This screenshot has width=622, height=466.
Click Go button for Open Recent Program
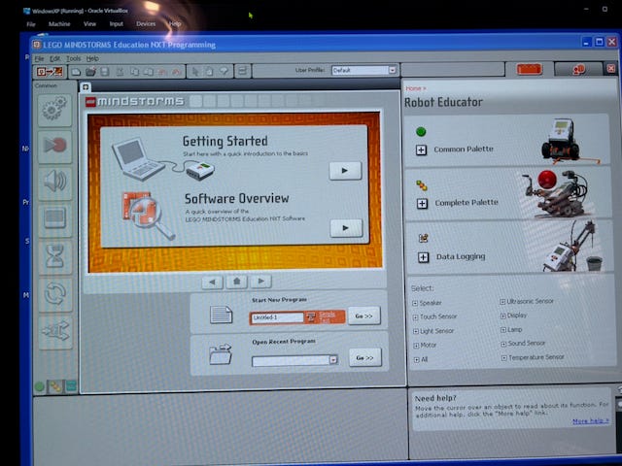[365, 357]
